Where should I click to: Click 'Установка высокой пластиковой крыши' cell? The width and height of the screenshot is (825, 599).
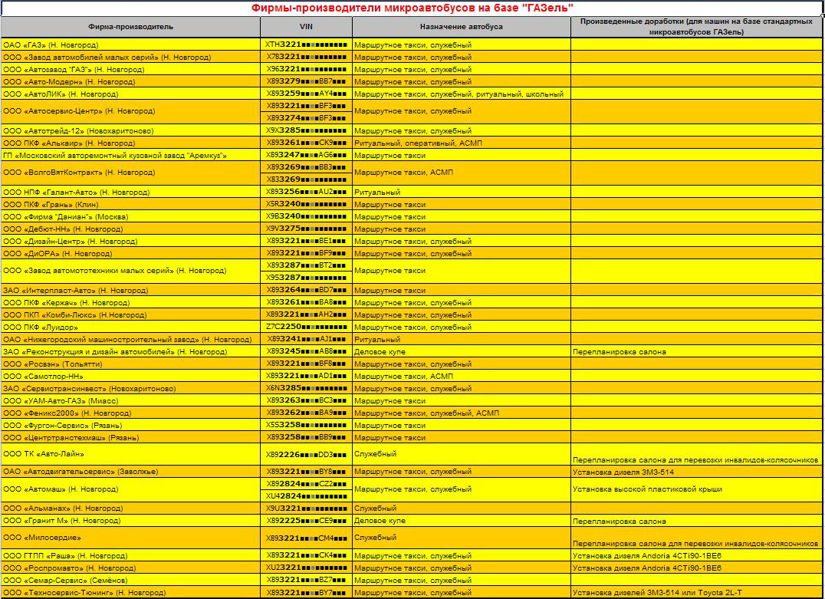click(697, 489)
